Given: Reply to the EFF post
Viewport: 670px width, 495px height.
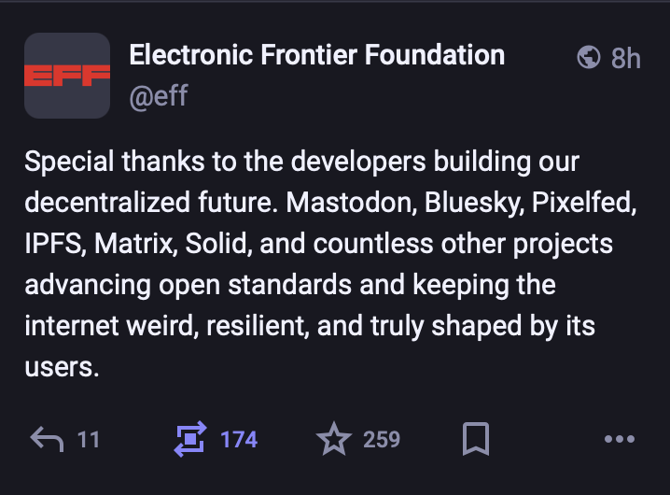Looking at the screenshot, I should click(48, 438).
